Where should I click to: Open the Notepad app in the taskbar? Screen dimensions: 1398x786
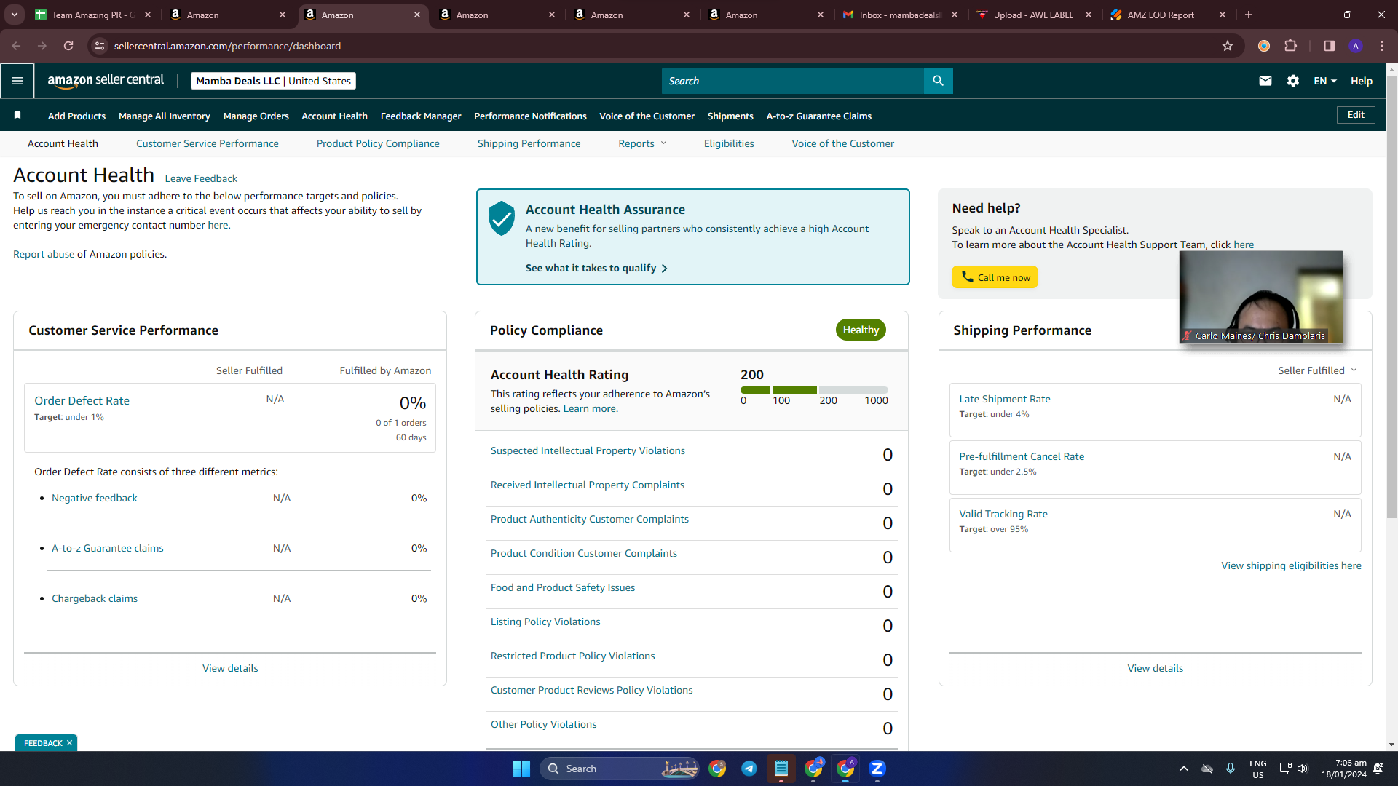(x=781, y=769)
